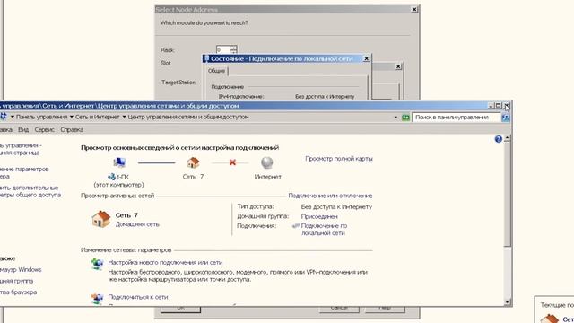This screenshot has width=574, height=323.
Task: Click large house icon for Сеть 7
Action: (x=101, y=219)
